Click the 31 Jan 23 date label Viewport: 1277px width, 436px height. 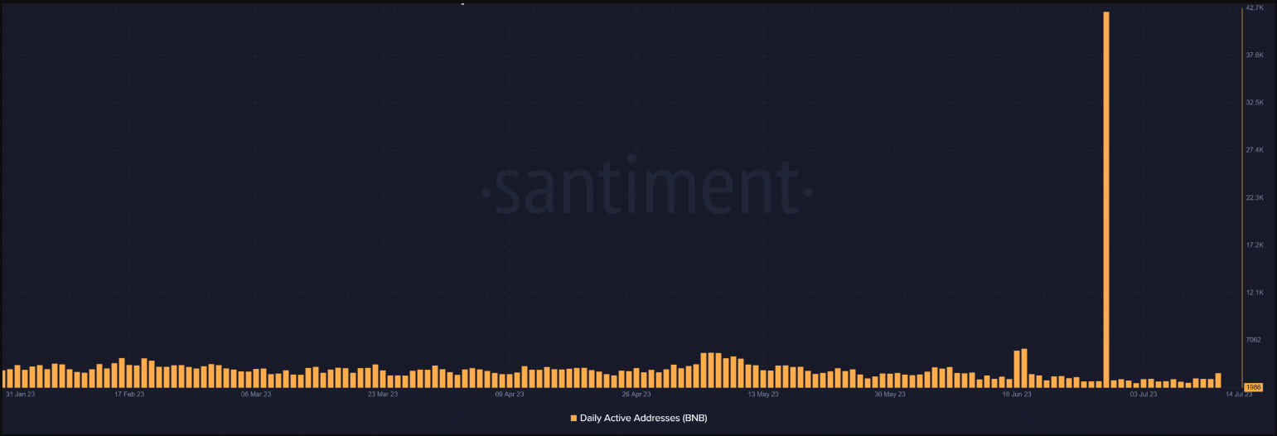click(x=20, y=395)
